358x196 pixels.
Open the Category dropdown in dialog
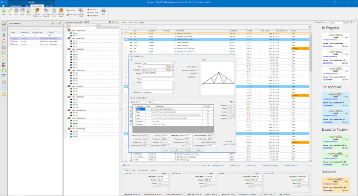(x=173, y=63)
